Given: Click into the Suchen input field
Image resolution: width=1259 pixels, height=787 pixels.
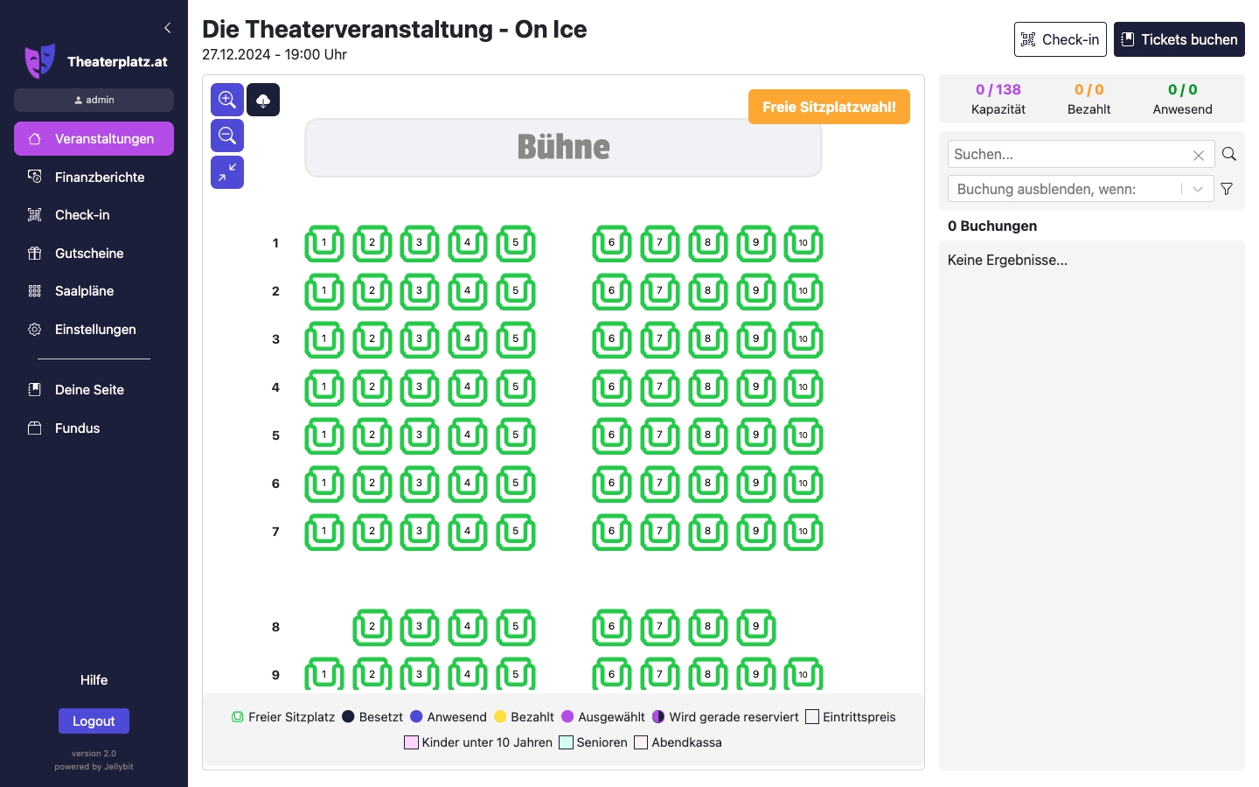Looking at the screenshot, I should (1068, 155).
